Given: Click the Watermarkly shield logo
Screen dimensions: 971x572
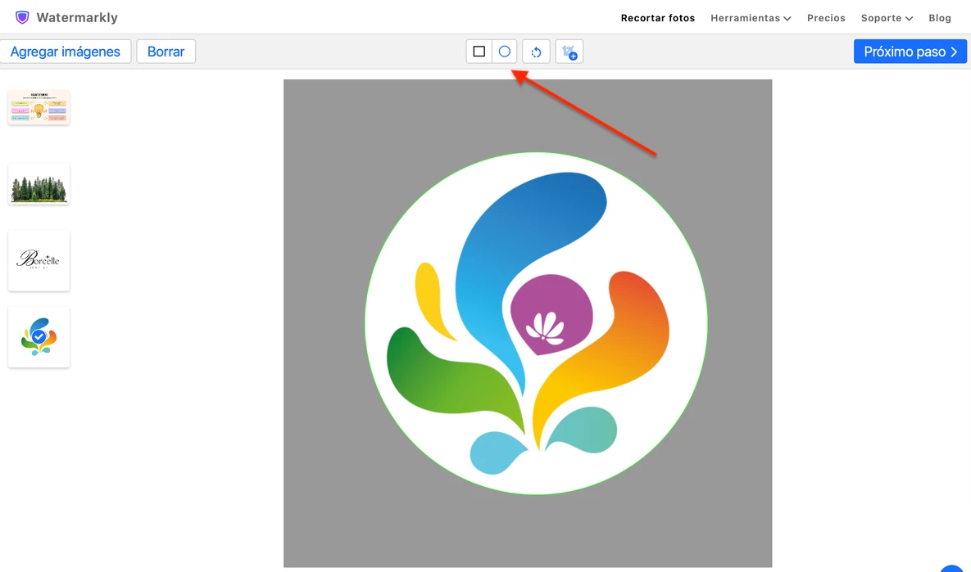Looking at the screenshot, I should pos(22,17).
